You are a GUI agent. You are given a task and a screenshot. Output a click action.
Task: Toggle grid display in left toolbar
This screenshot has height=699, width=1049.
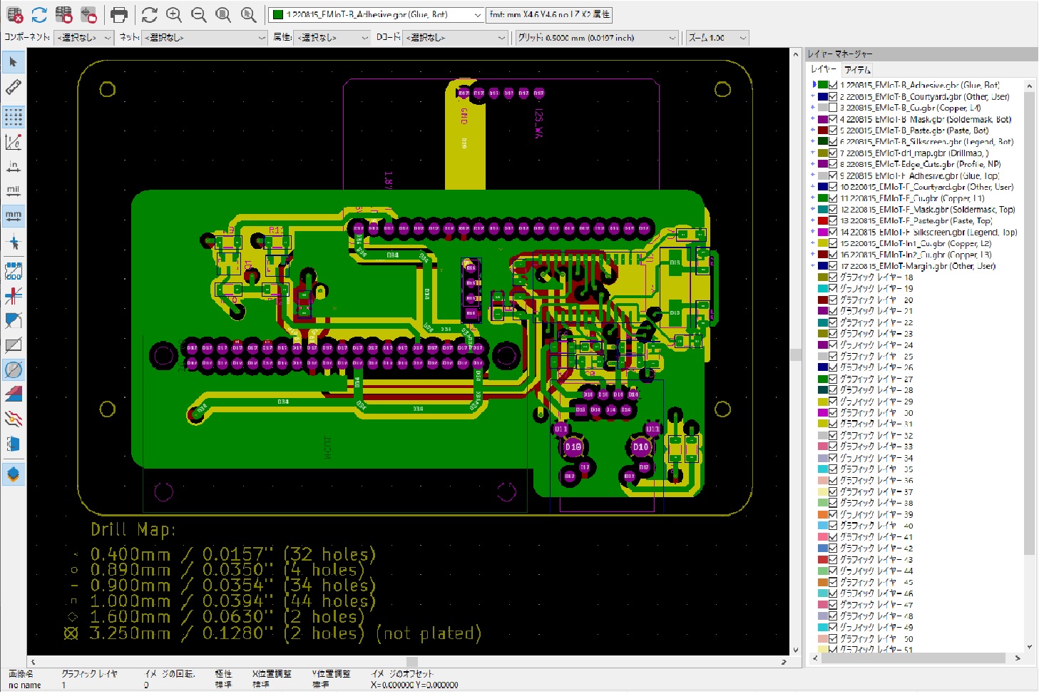(14, 116)
